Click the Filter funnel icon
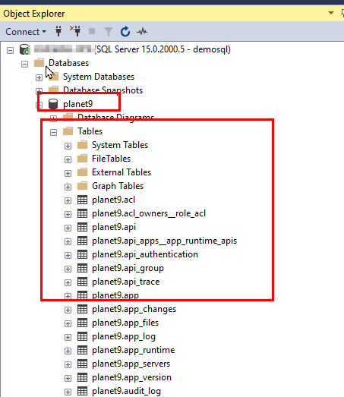This screenshot has height=397, width=344. click(109, 32)
